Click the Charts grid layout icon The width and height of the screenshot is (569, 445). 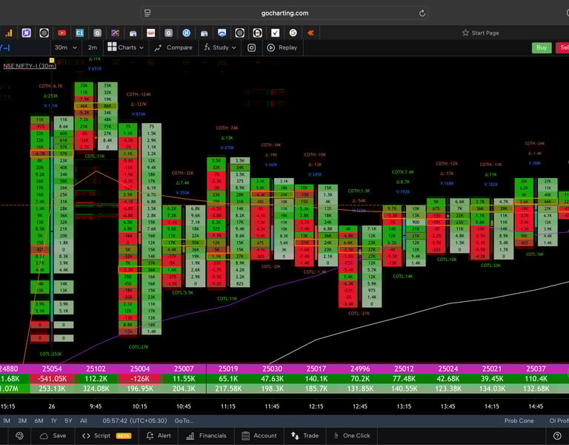(x=112, y=47)
